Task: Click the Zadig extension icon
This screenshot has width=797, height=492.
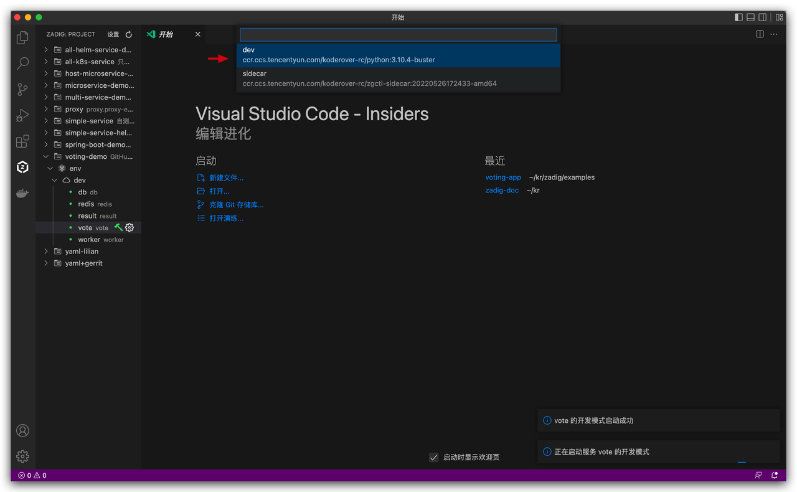Action: coord(22,167)
